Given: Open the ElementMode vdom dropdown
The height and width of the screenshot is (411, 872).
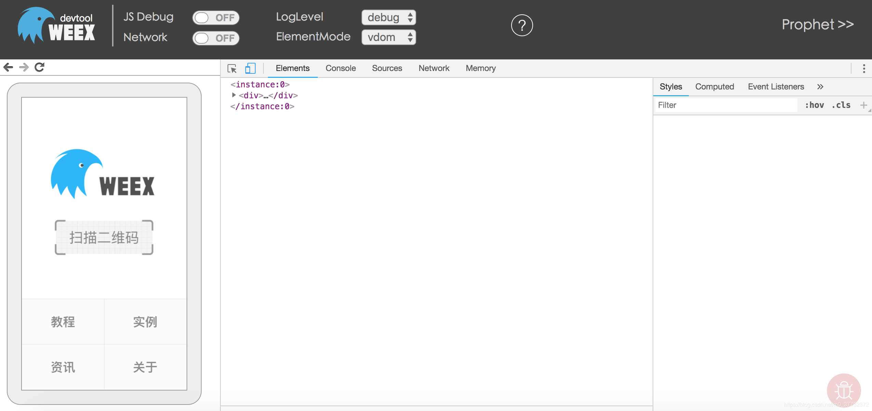Looking at the screenshot, I should 389,37.
